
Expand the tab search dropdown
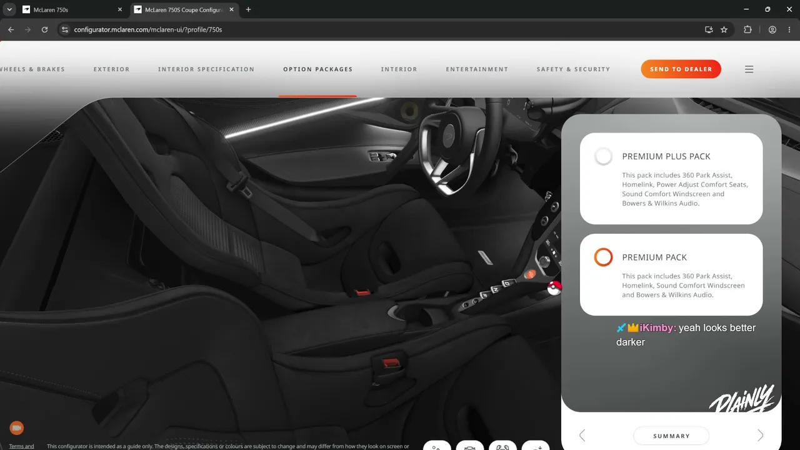9,10
